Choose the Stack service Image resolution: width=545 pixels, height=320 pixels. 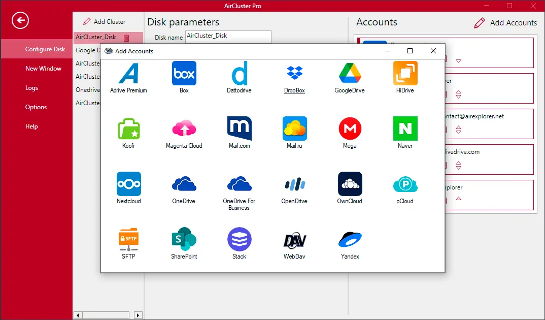(239, 239)
